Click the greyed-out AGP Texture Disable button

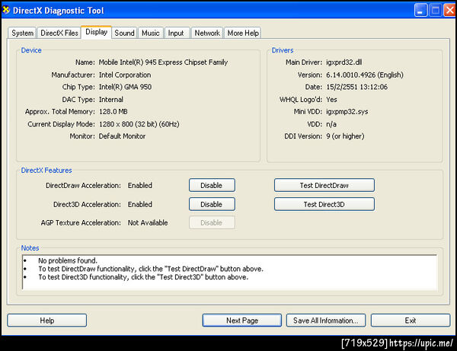tap(212, 222)
